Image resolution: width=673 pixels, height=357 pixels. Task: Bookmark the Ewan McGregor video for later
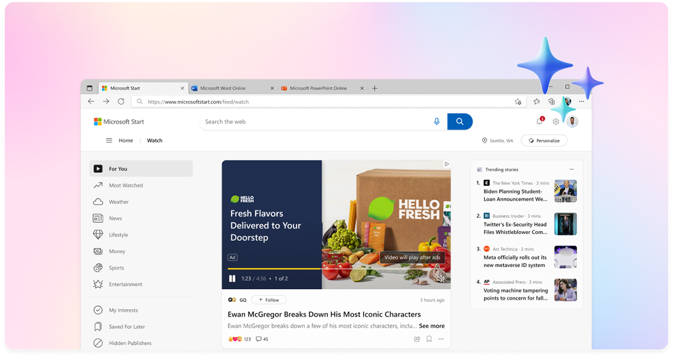(x=429, y=339)
